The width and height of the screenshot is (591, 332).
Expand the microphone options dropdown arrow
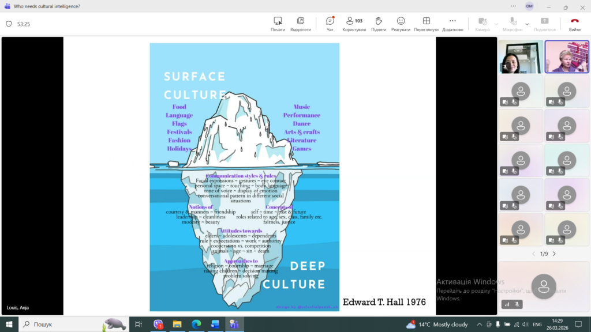(x=527, y=24)
